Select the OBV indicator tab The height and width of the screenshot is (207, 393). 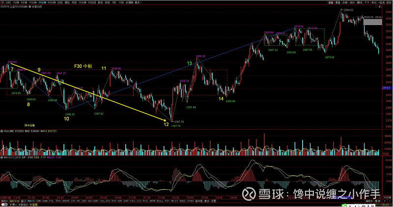(84, 201)
